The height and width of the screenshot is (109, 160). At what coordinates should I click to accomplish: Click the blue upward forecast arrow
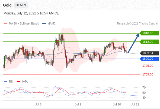pyautogui.click(x=133, y=43)
